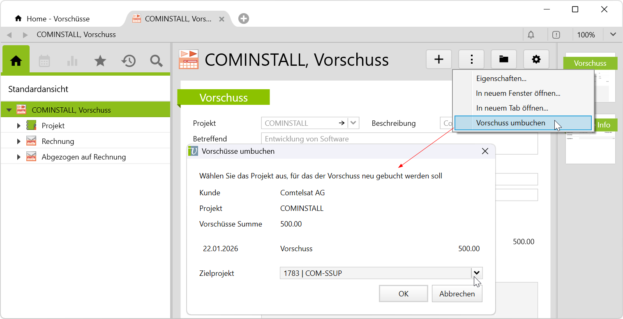
Task: Open history with the clock icon
Action: (128, 61)
